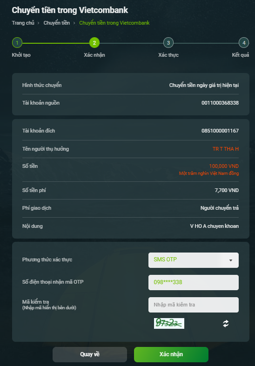The height and width of the screenshot is (366, 255).
Task: Click the Xác thực step label
Action: (168, 55)
